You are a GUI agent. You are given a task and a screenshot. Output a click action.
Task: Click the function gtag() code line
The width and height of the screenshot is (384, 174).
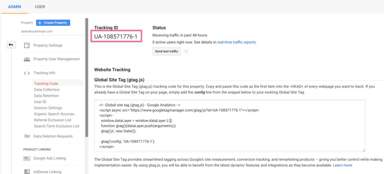point(138,126)
